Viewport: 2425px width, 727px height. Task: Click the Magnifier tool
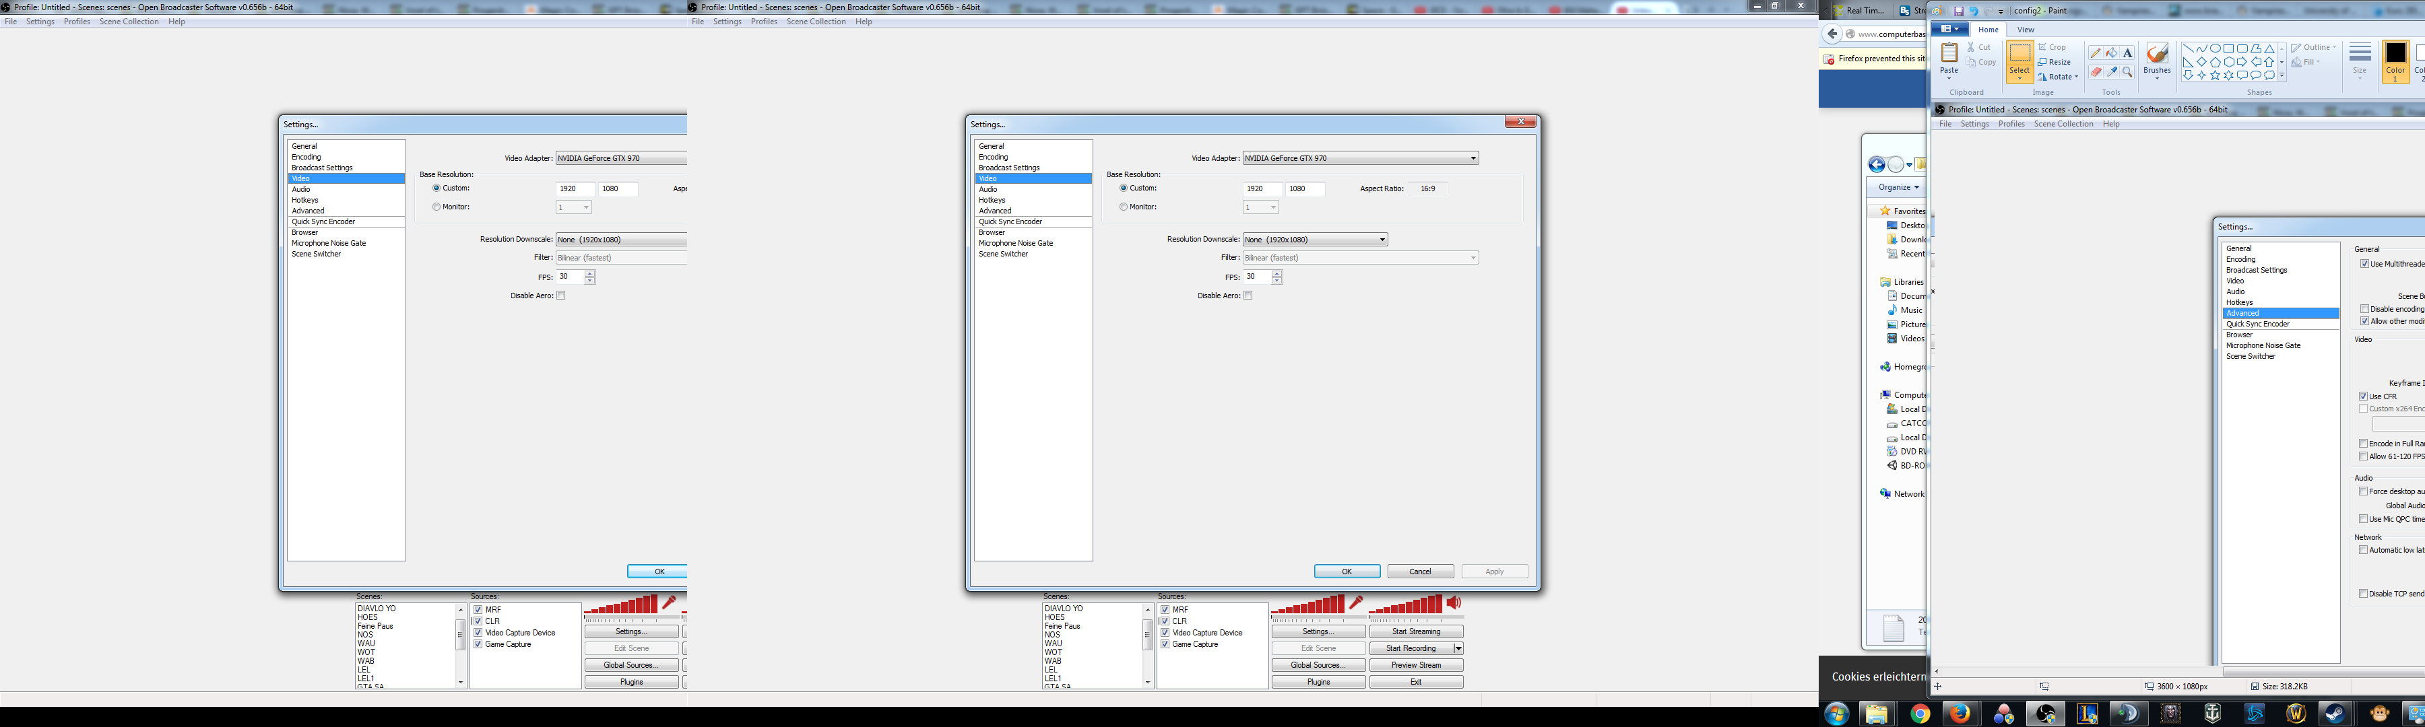click(2127, 73)
